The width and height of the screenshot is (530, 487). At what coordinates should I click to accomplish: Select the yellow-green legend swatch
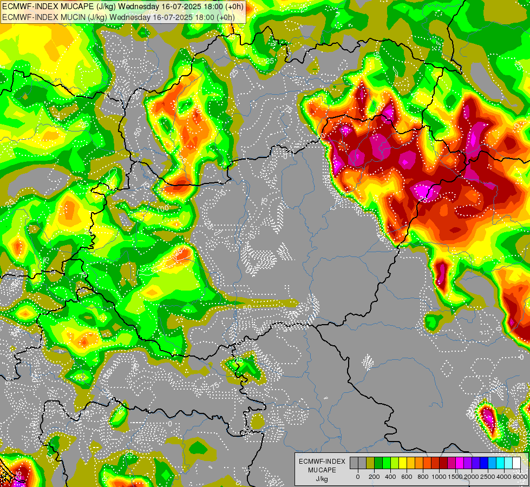tap(395, 463)
